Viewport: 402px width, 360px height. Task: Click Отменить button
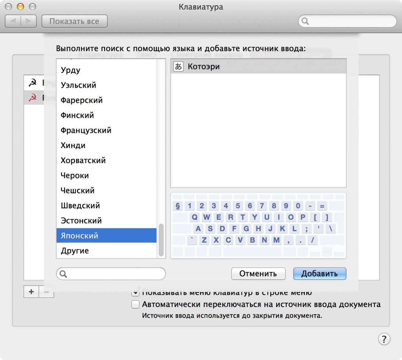(258, 273)
